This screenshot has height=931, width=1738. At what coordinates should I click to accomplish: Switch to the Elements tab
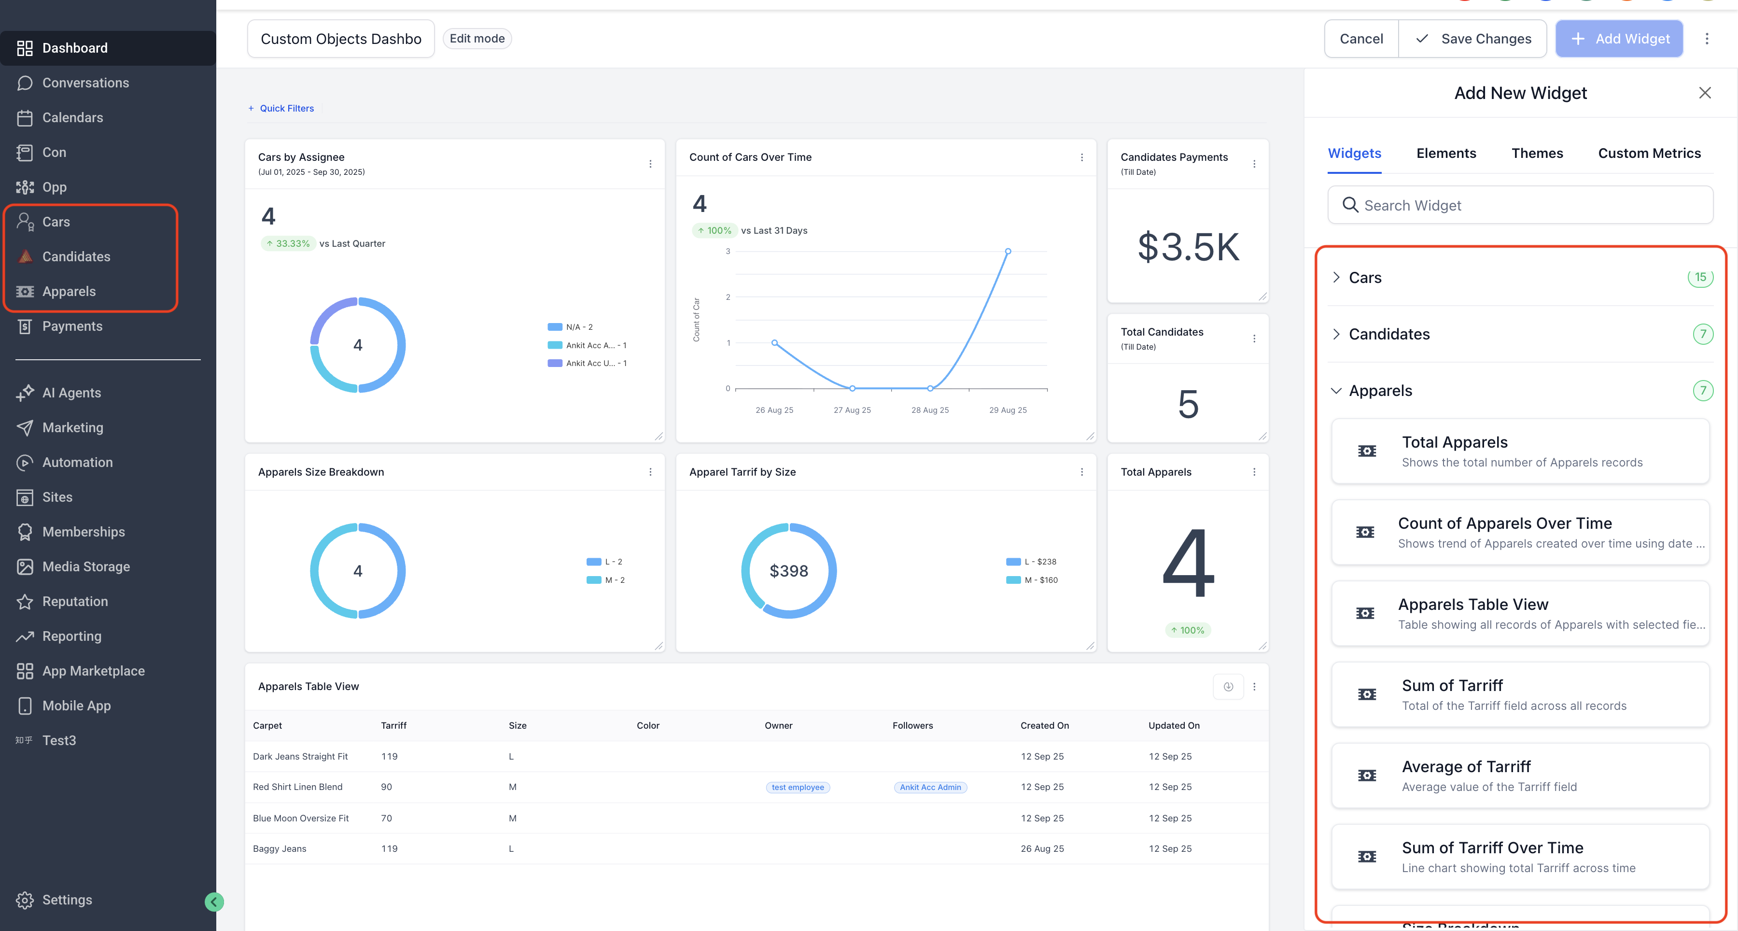click(1446, 153)
